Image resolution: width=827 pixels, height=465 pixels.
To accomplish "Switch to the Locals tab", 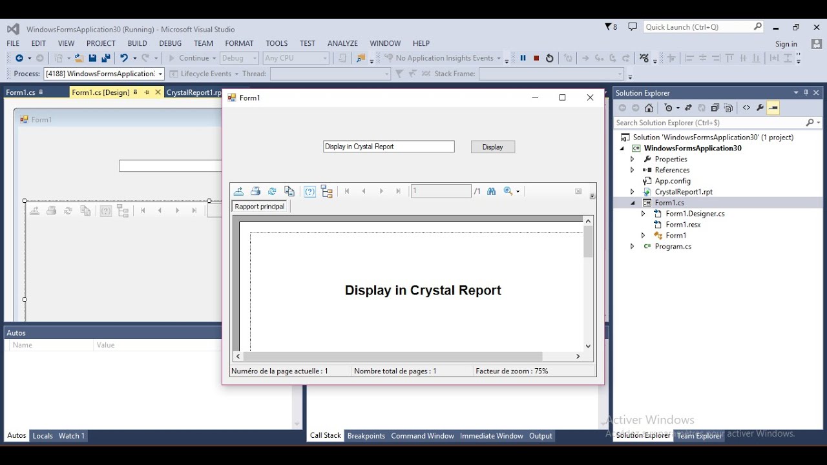I will pos(43,436).
